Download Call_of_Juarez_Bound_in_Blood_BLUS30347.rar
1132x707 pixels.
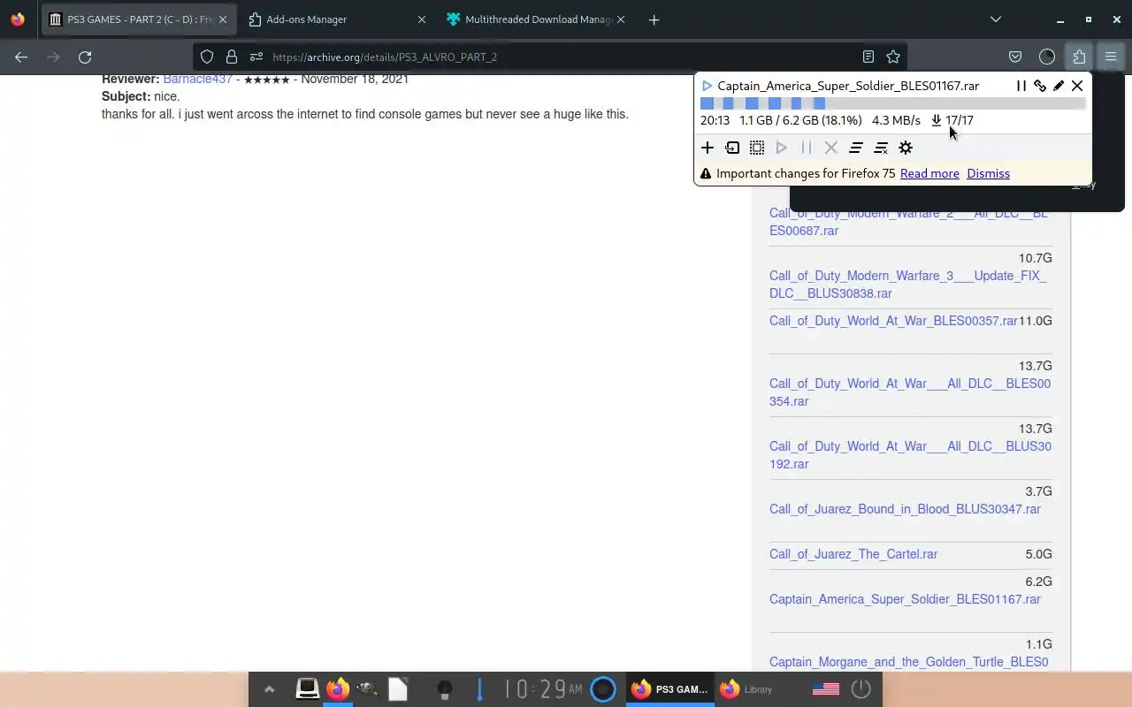pyautogui.click(x=905, y=509)
